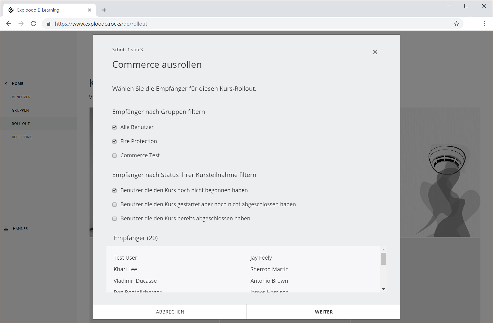Click the HANNES user profile icon
This screenshot has height=323, width=493.
[6, 229]
